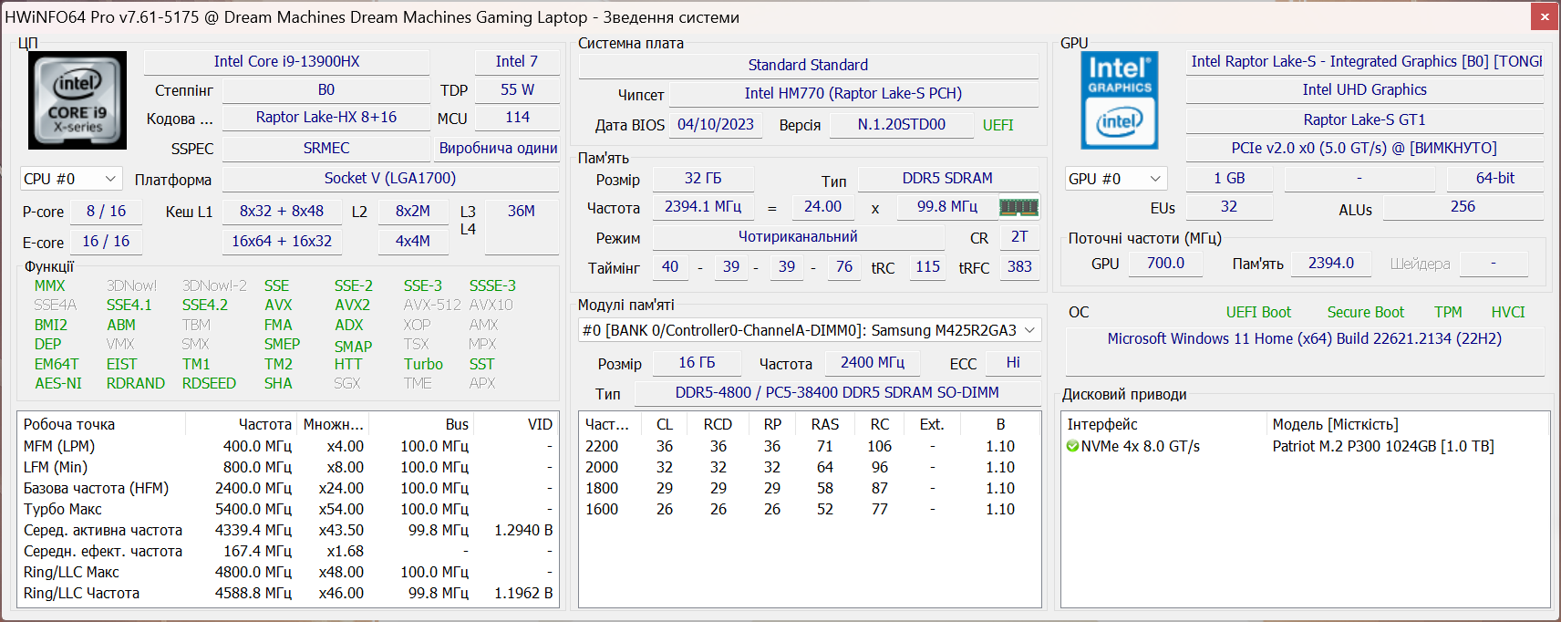Select the Patriot M.2 P300 drive entry

pyautogui.click(x=1382, y=447)
